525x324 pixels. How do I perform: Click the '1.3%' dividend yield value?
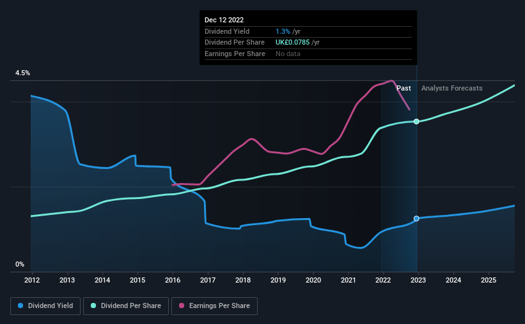(283, 31)
